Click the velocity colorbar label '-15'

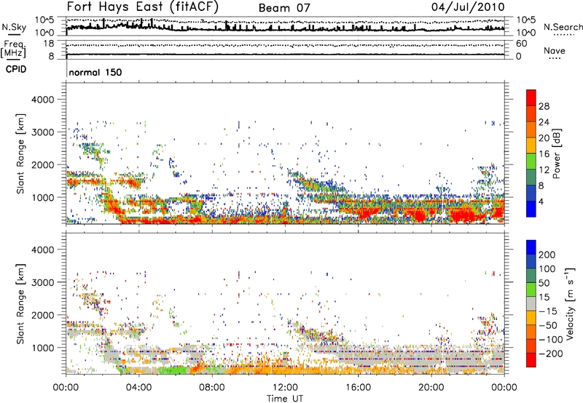click(549, 311)
